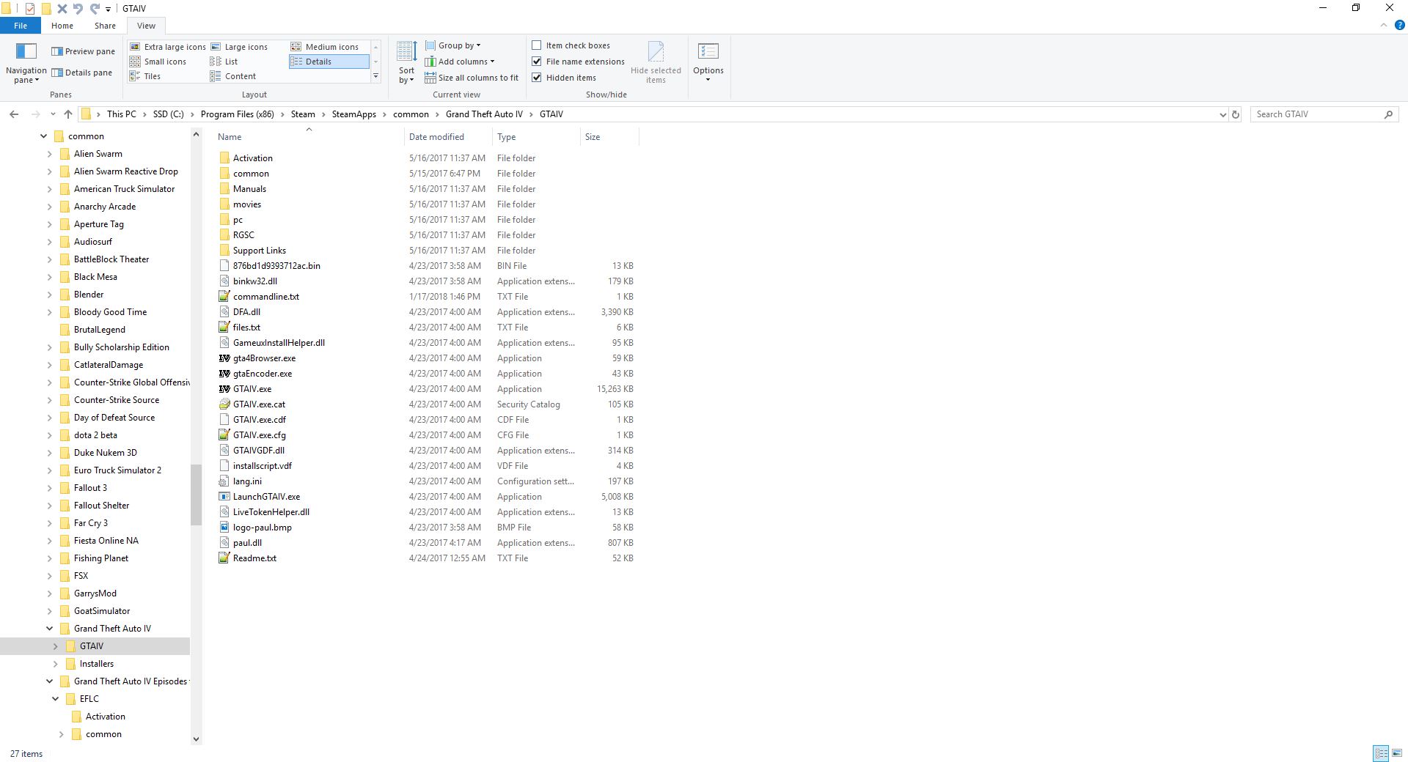Navigate to SteamApps in the address bar
The width and height of the screenshot is (1408, 762).
point(354,114)
